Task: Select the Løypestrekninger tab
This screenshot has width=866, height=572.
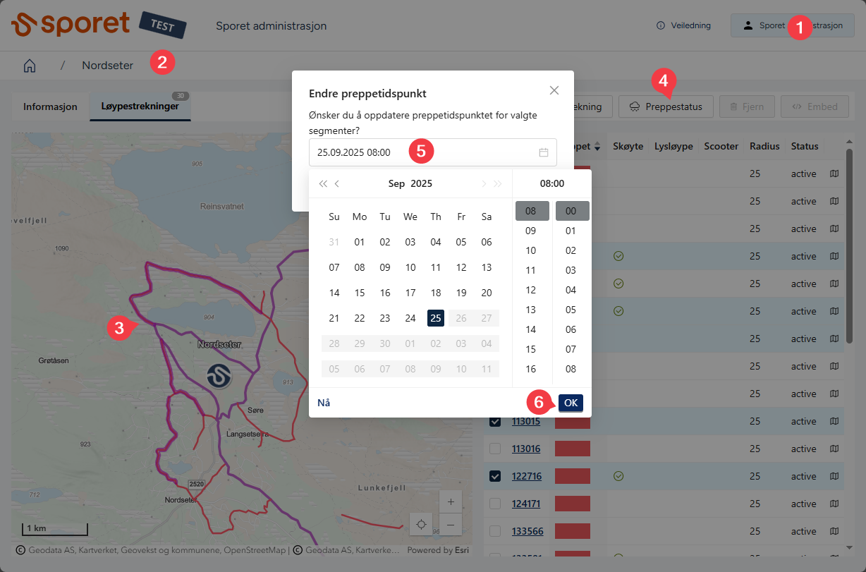Action: click(x=140, y=107)
